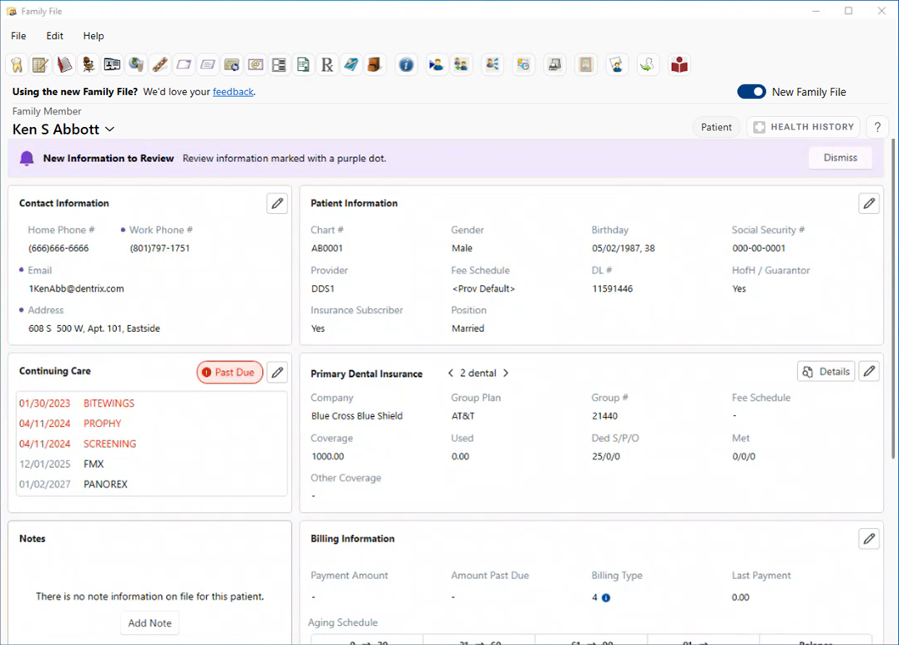
Task: Expand the Ken S Abbott family member dropdown
Action: pyautogui.click(x=109, y=130)
